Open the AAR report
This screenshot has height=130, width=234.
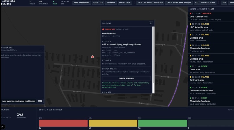(224, 3)
